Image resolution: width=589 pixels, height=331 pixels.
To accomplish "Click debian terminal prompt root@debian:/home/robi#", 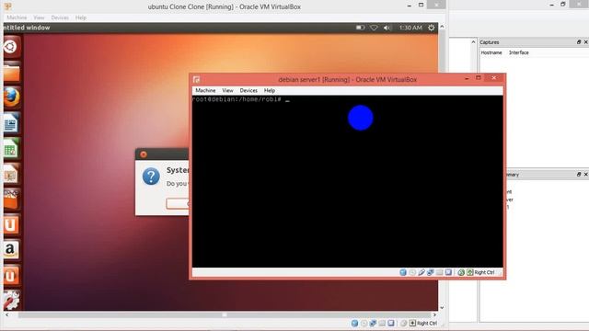I will click(237, 99).
